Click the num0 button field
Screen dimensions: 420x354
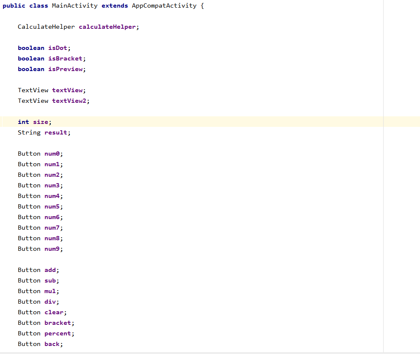(52, 154)
